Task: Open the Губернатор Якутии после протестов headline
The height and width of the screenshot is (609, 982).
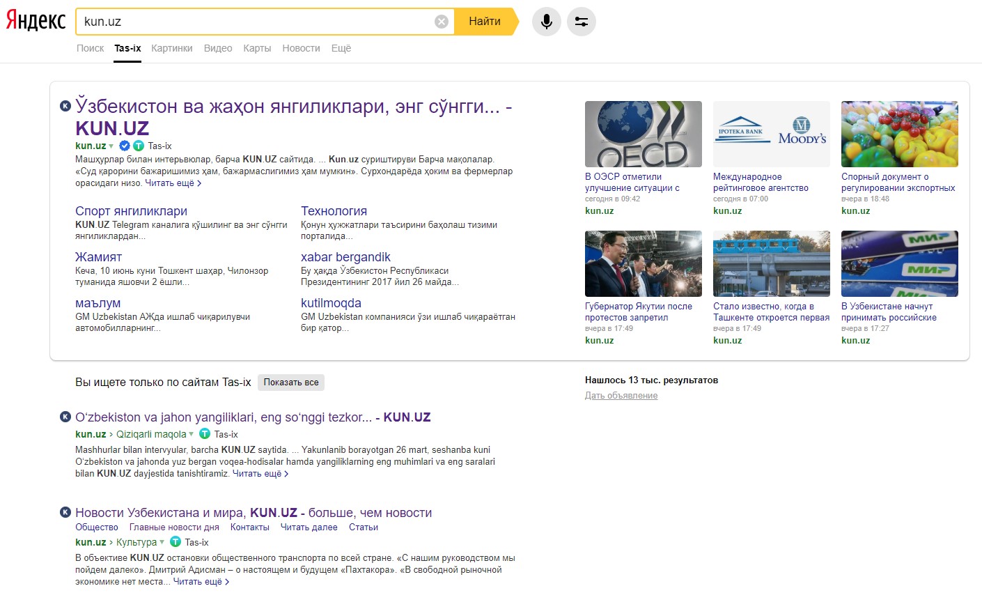Action: coord(639,312)
